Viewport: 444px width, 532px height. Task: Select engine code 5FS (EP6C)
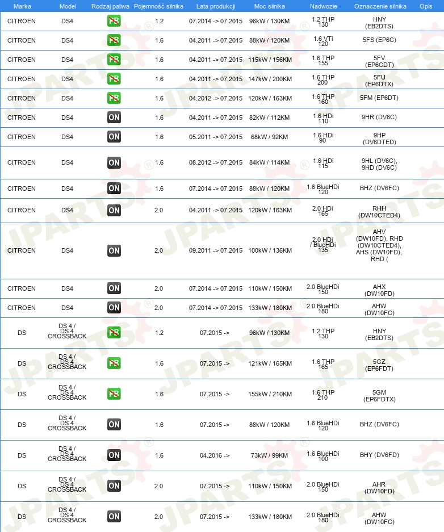coord(379,40)
